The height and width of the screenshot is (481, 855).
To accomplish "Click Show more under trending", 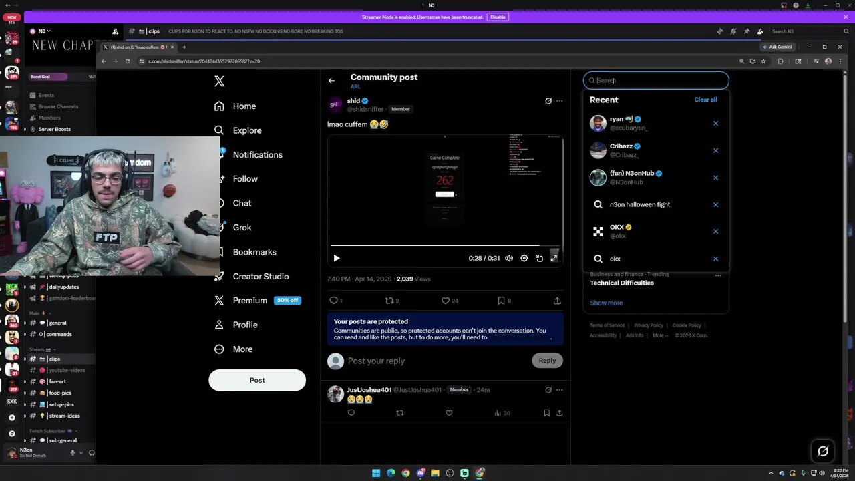I will pos(606,303).
